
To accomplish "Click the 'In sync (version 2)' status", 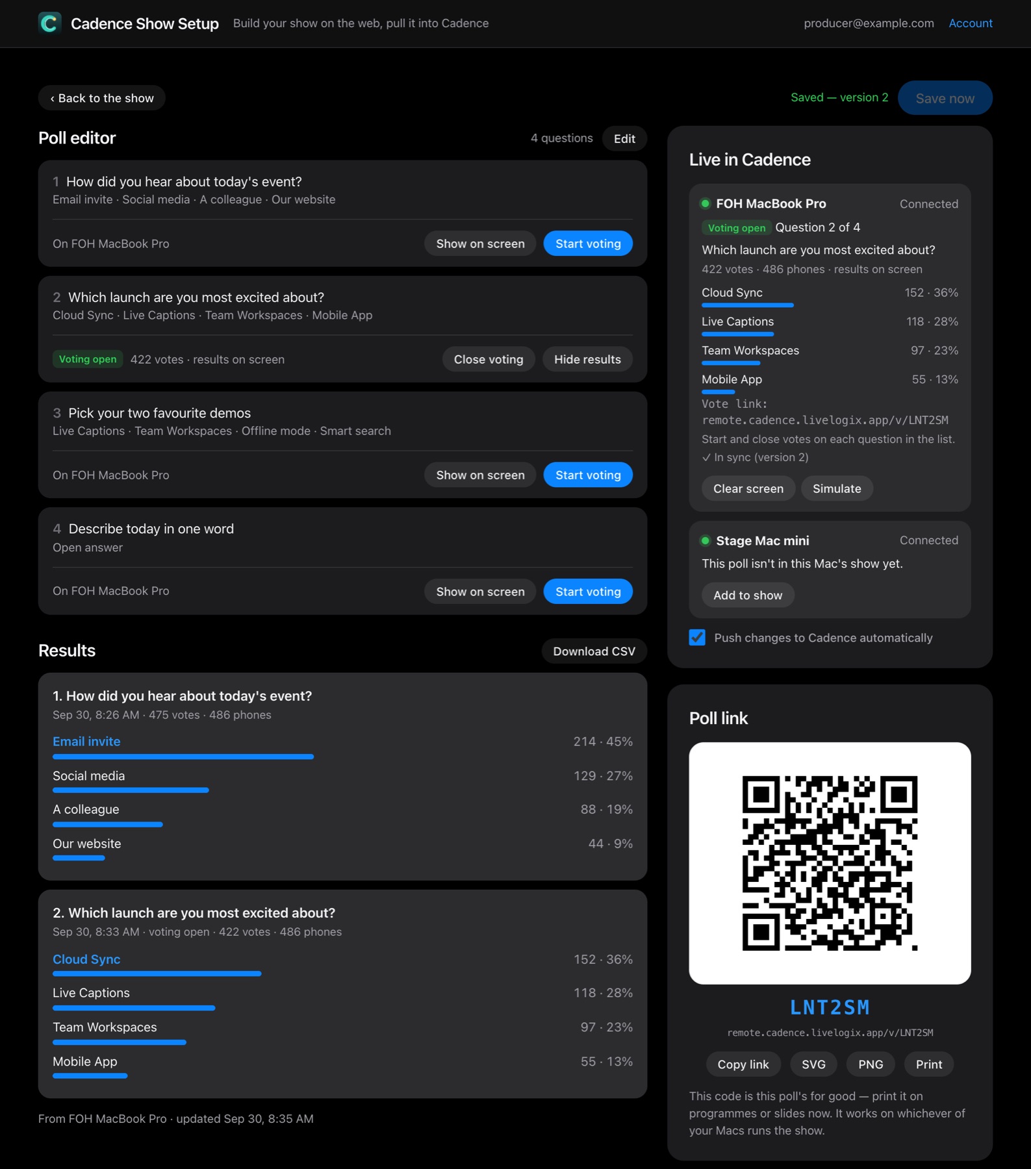I will (x=755, y=457).
